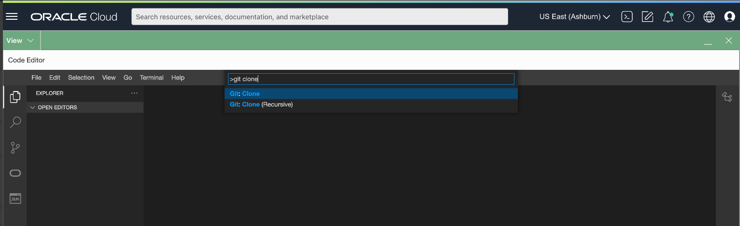Viewport: 740px width, 226px height.
Task: Click the icon in the right side bar
Action: click(727, 97)
